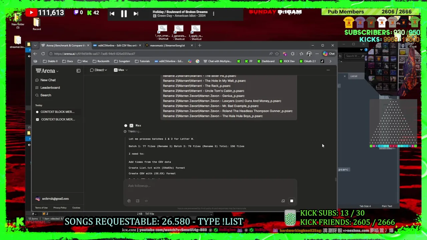Image resolution: width=427 pixels, height=240 pixels.
Task: Open the KICK Dev bookmark
Action: click(x=287, y=61)
